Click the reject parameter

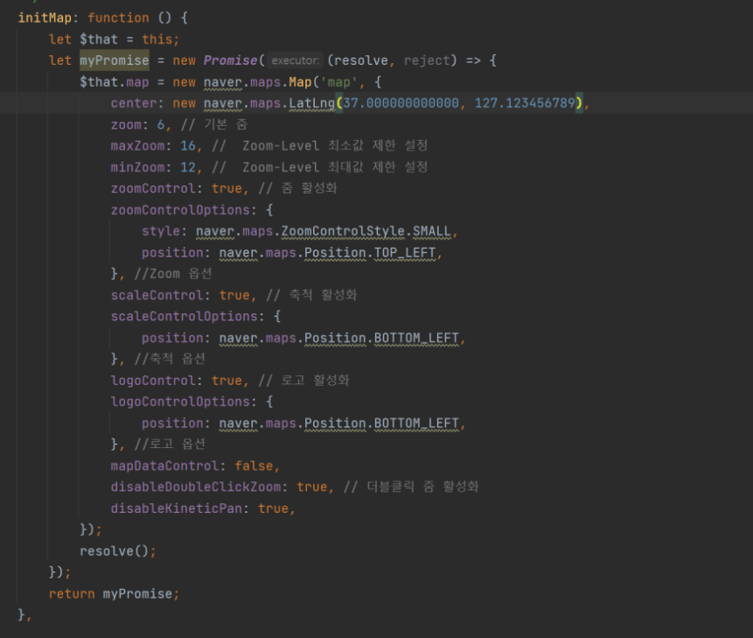428,60
